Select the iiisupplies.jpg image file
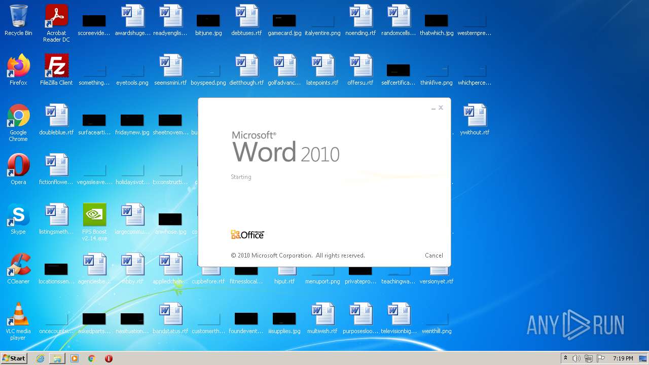Viewport: 649px width, 365px height. click(x=284, y=322)
